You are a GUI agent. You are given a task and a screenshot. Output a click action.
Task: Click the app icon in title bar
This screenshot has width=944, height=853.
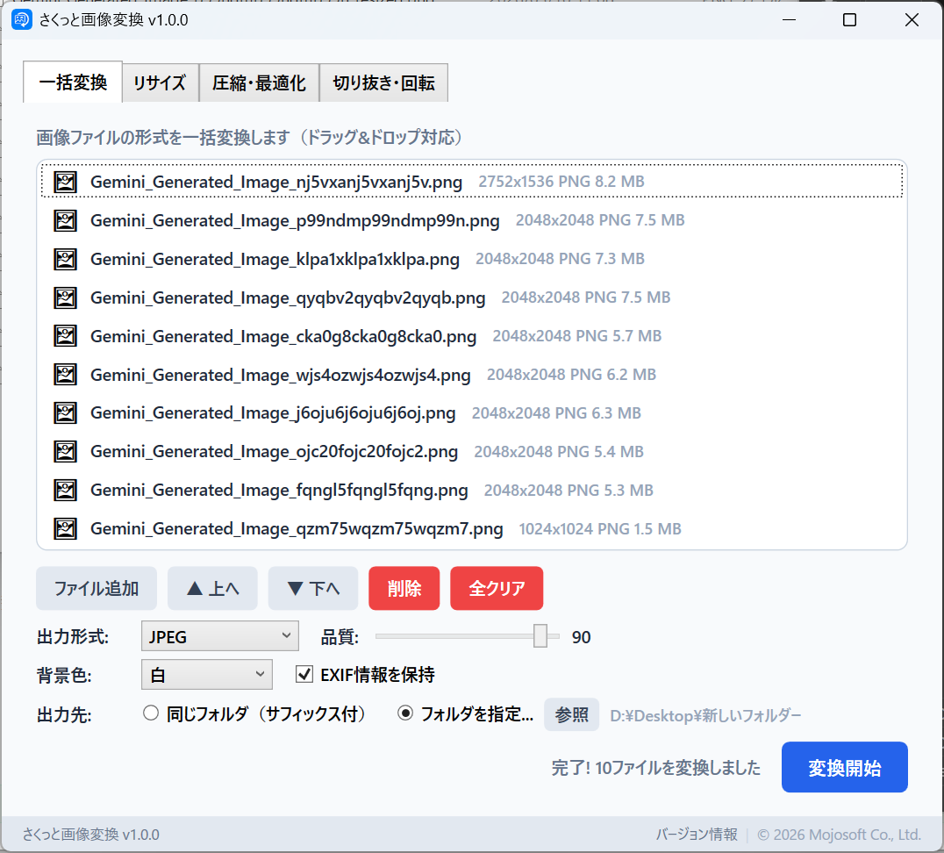[22, 20]
